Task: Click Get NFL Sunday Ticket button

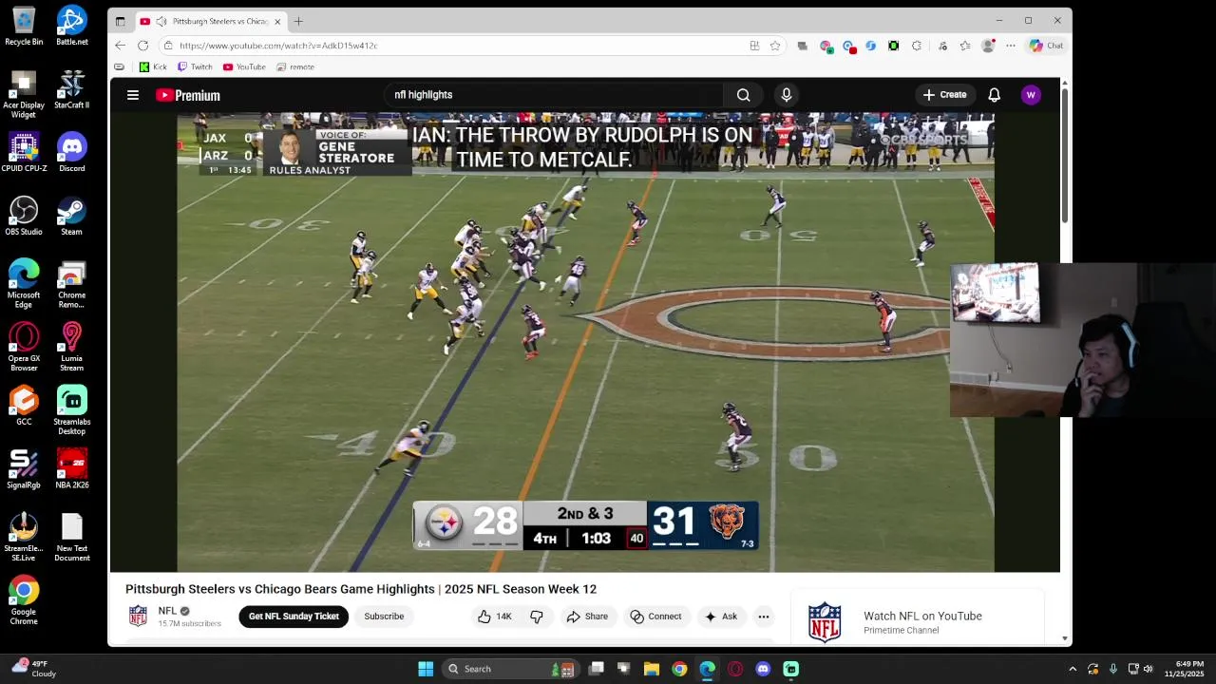Action: (x=294, y=617)
